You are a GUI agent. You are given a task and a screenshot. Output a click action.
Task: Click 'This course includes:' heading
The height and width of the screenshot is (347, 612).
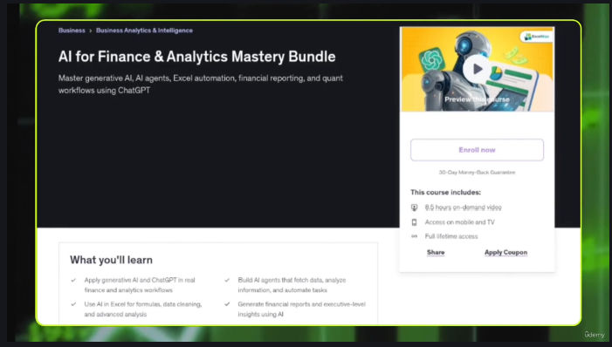pyautogui.click(x=446, y=192)
